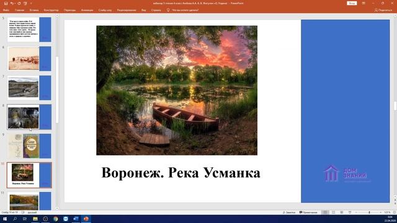This screenshot has height=223, width=397.
Task: Redo with the repeat arrow icon
Action: tap(19, 3)
